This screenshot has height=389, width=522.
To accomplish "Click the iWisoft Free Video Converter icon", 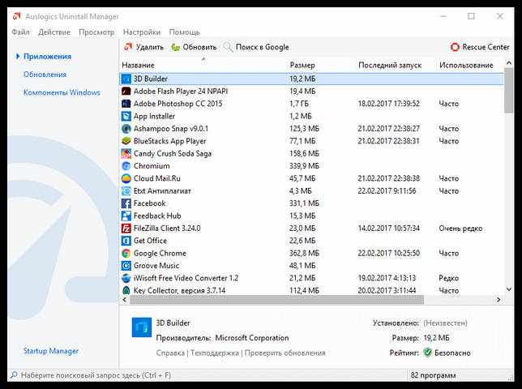I will click(126, 278).
